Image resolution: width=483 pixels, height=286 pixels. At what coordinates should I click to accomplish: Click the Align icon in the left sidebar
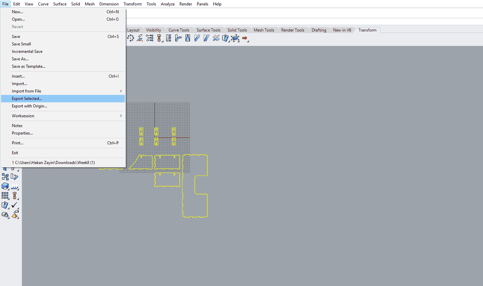coord(15,196)
